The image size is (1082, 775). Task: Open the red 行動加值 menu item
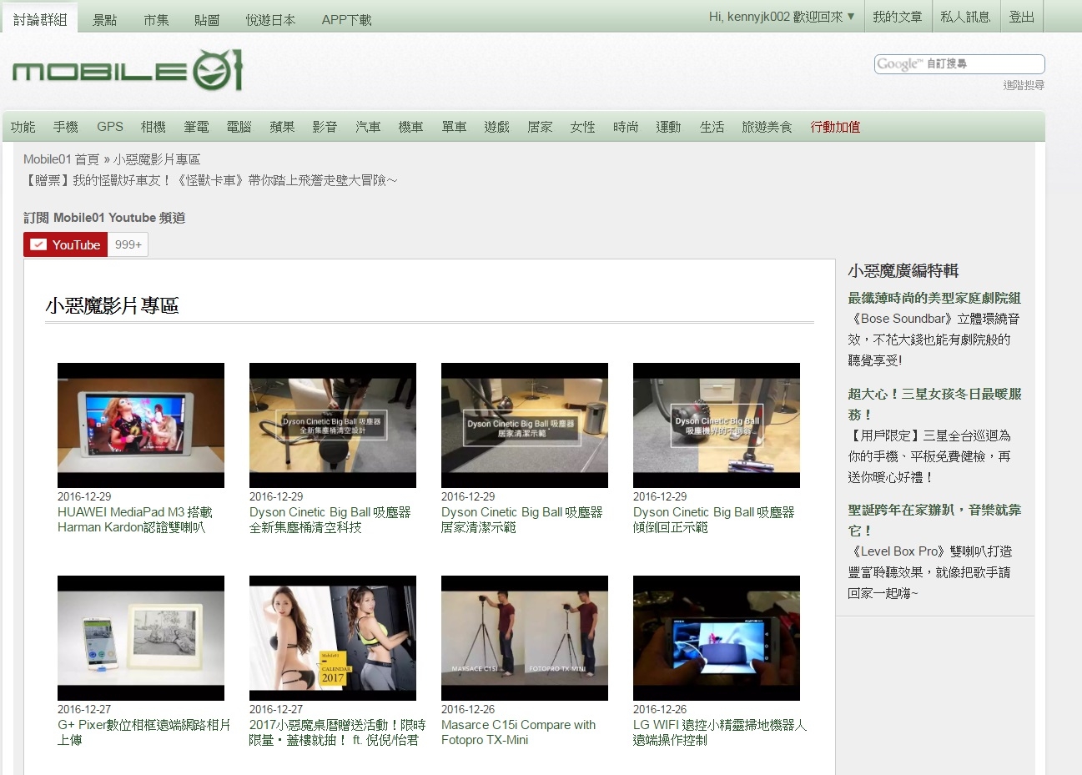(836, 127)
